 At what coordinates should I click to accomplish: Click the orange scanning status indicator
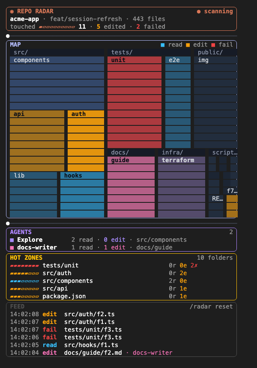(x=215, y=11)
